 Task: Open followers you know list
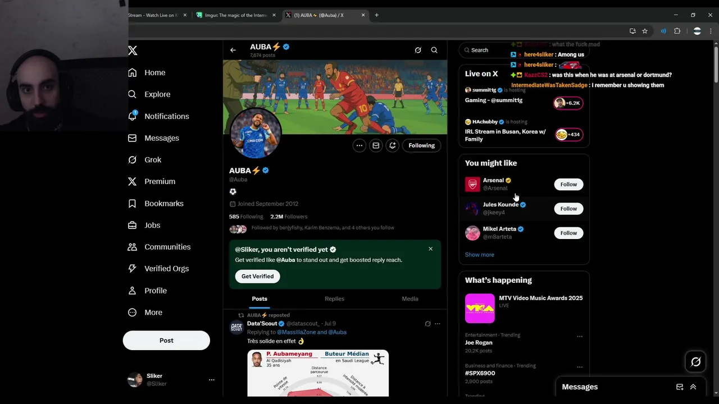pyautogui.click(x=312, y=228)
